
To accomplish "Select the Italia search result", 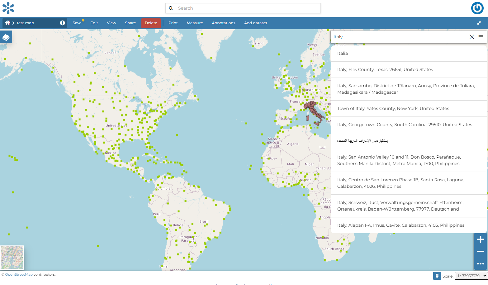I will pyautogui.click(x=342, y=53).
